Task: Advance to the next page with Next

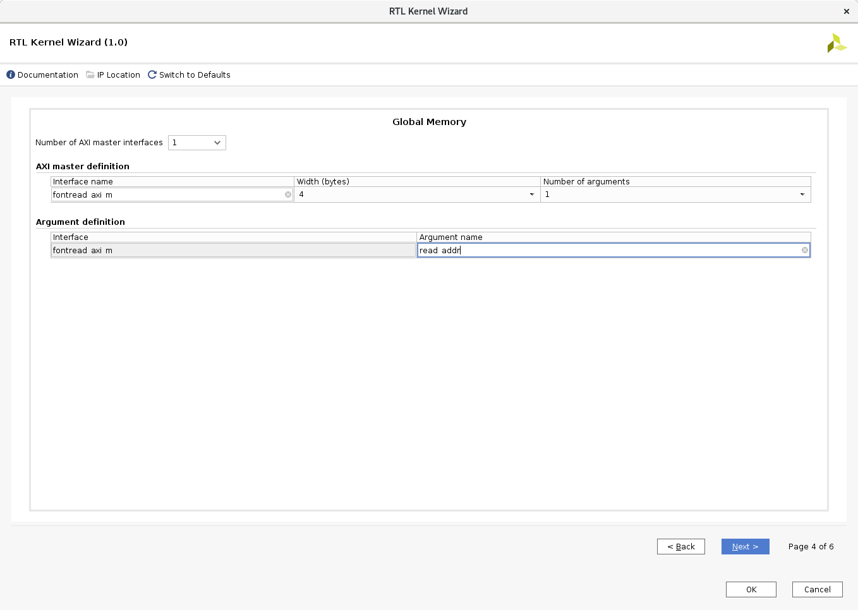Action: pyautogui.click(x=745, y=546)
